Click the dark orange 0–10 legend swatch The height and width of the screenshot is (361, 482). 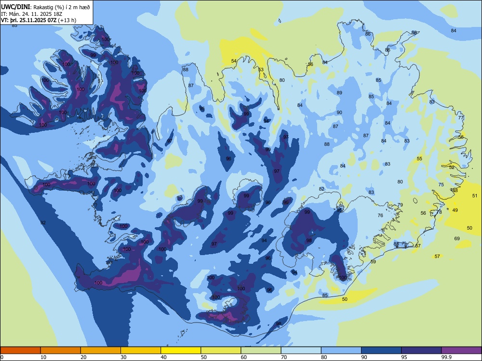pyautogui.click(x=20, y=350)
